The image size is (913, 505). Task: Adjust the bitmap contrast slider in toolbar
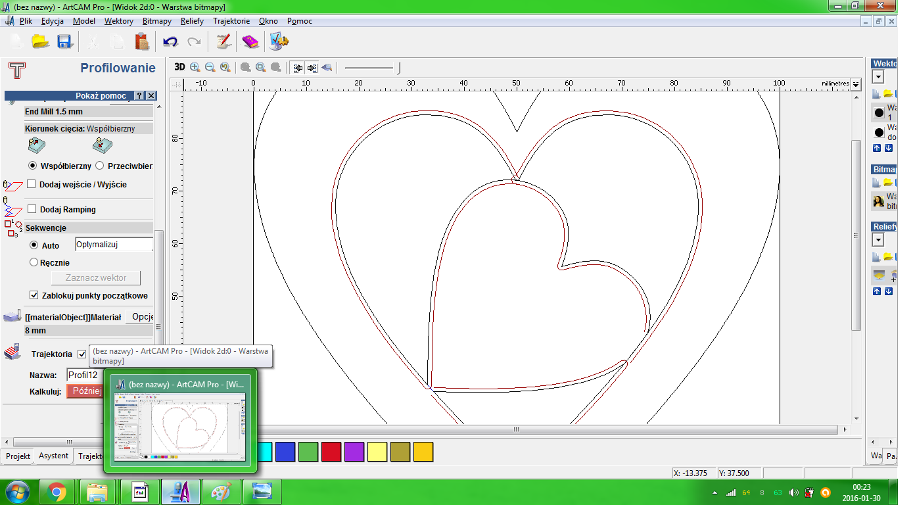tap(398, 67)
